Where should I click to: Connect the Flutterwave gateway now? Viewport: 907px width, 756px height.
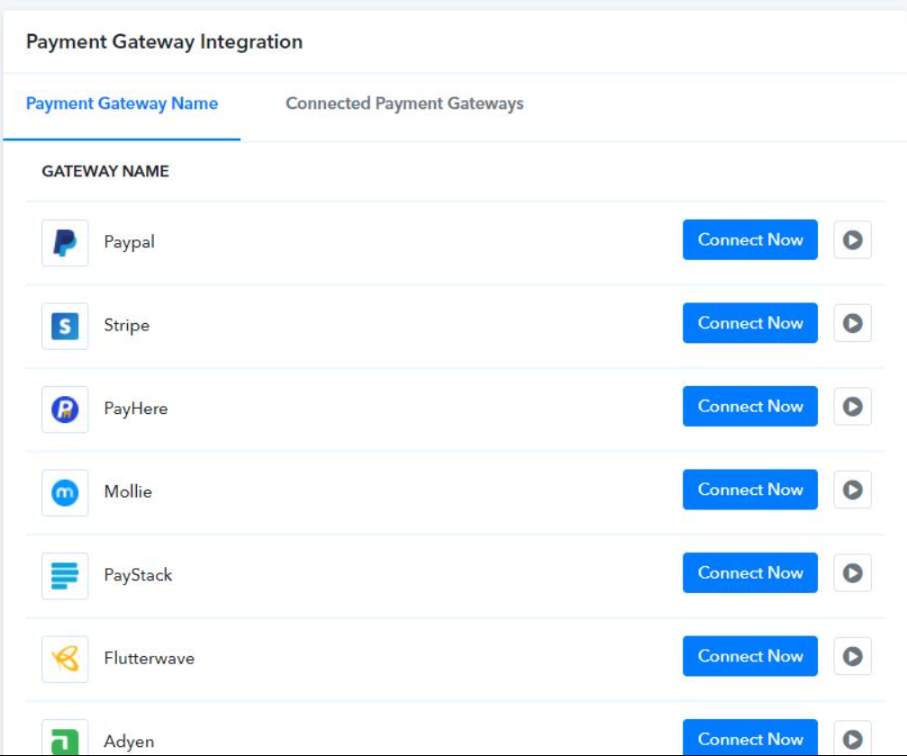[x=749, y=656]
